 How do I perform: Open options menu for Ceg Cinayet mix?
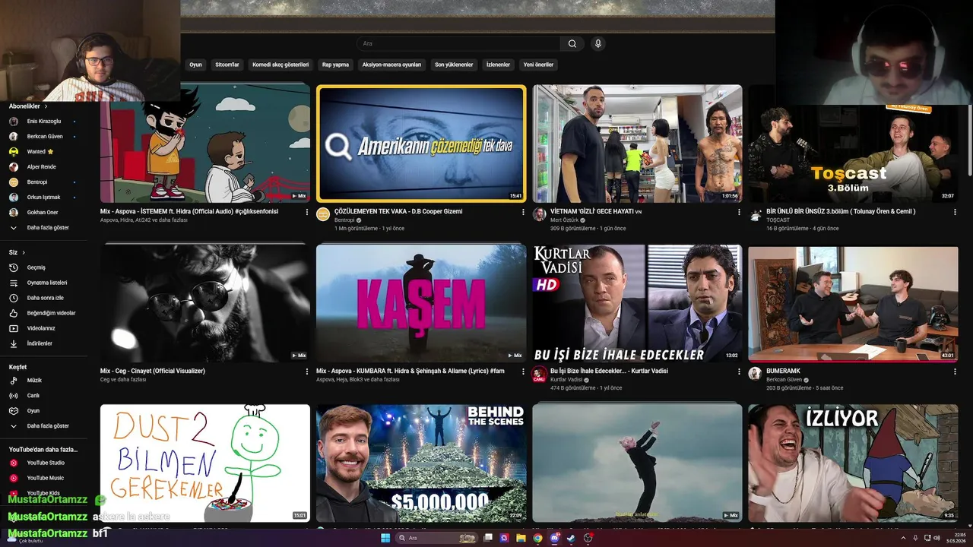coord(307,372)
